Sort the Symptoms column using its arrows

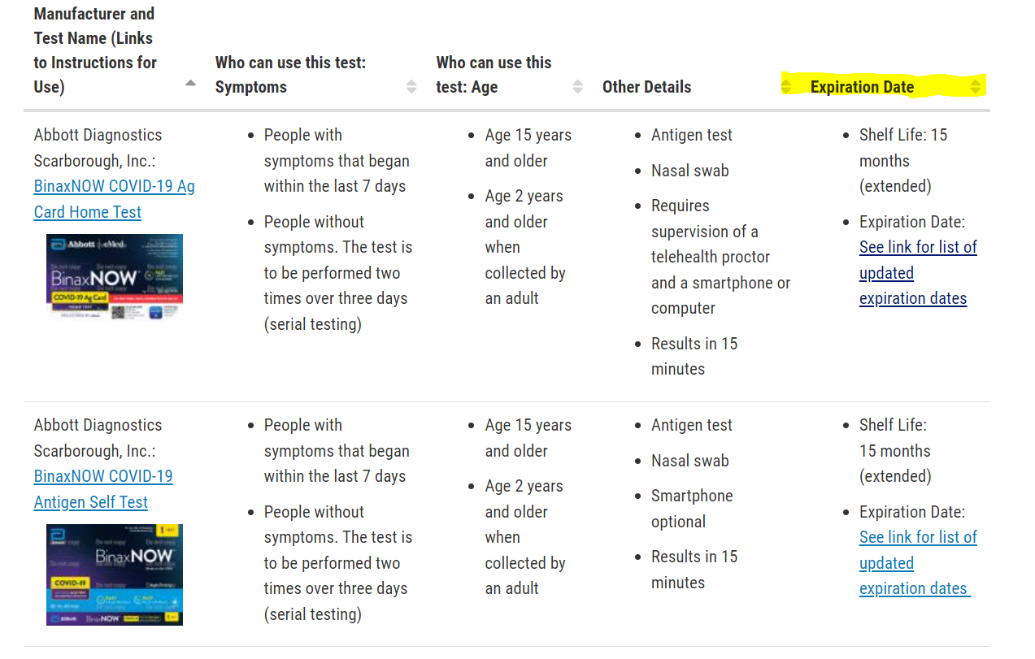411,87
